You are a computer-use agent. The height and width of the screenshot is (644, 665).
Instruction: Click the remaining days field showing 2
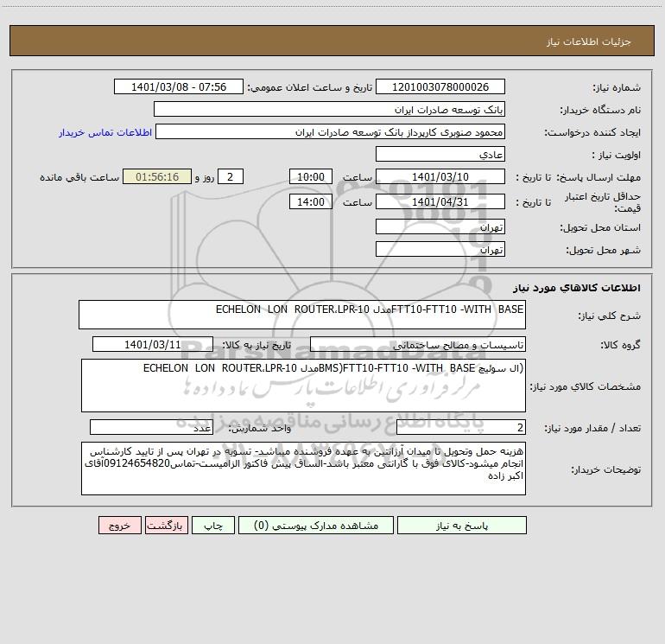tap(231, 177)
